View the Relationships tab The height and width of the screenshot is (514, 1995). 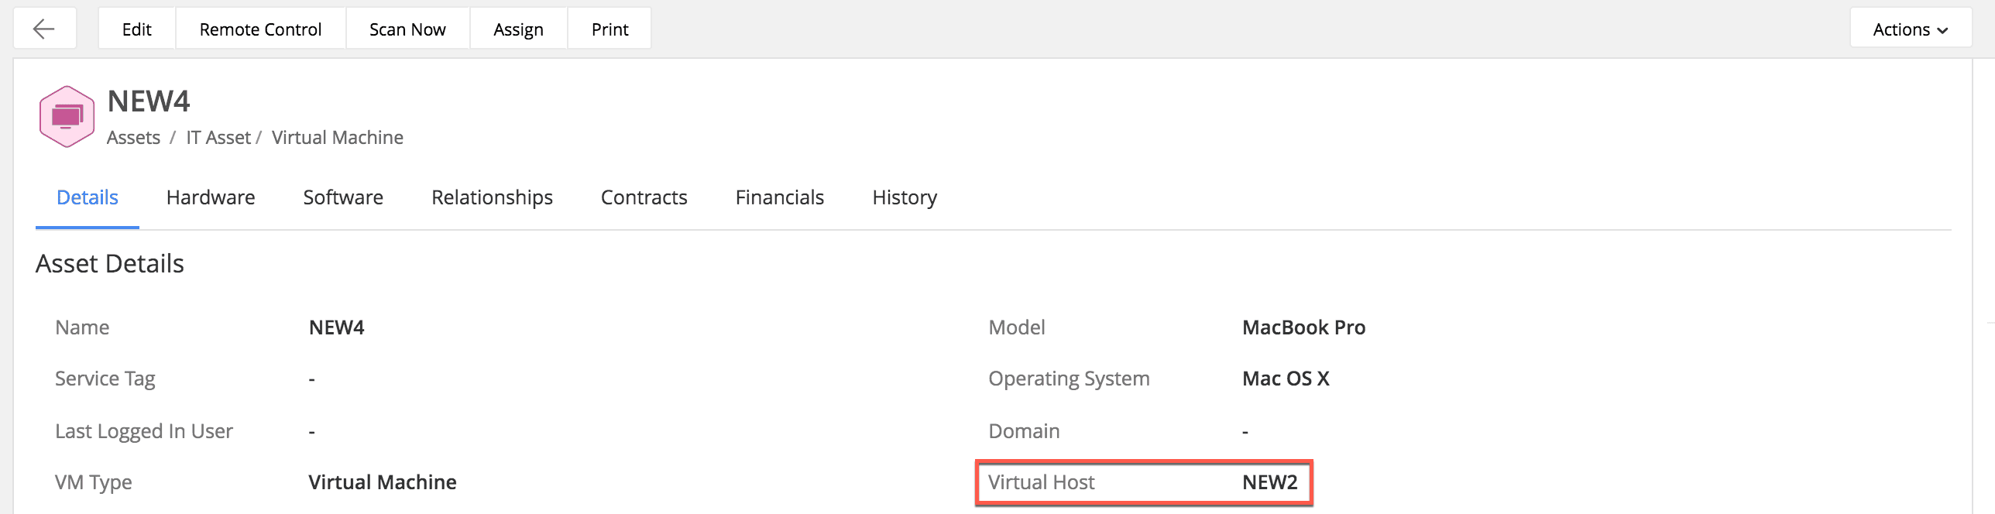492,197
